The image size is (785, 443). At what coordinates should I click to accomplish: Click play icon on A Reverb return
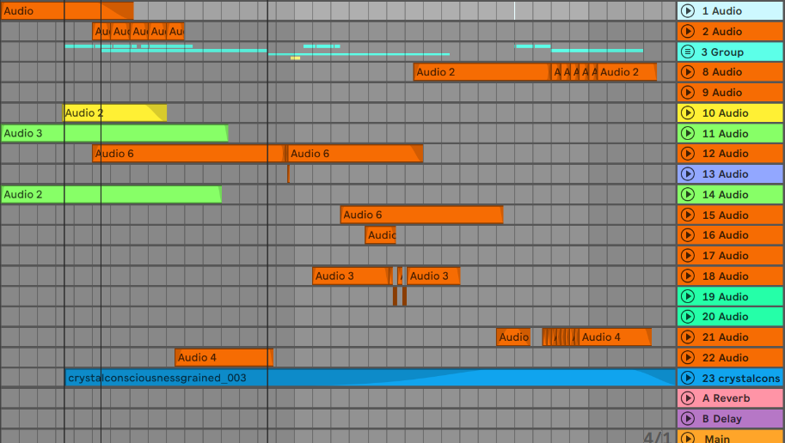688,398
